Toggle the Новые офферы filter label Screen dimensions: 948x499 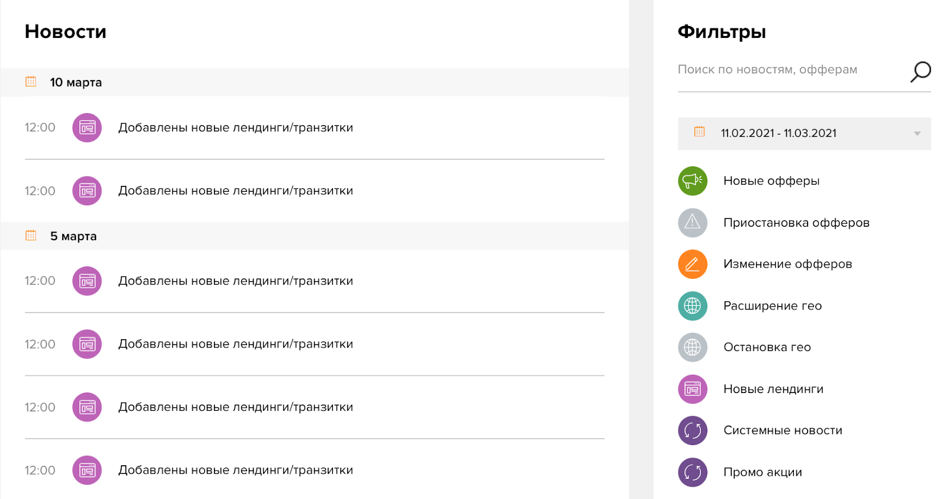(771, 181)
